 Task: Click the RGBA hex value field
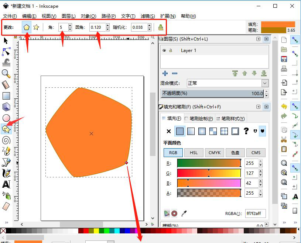(x=255, y=214)
